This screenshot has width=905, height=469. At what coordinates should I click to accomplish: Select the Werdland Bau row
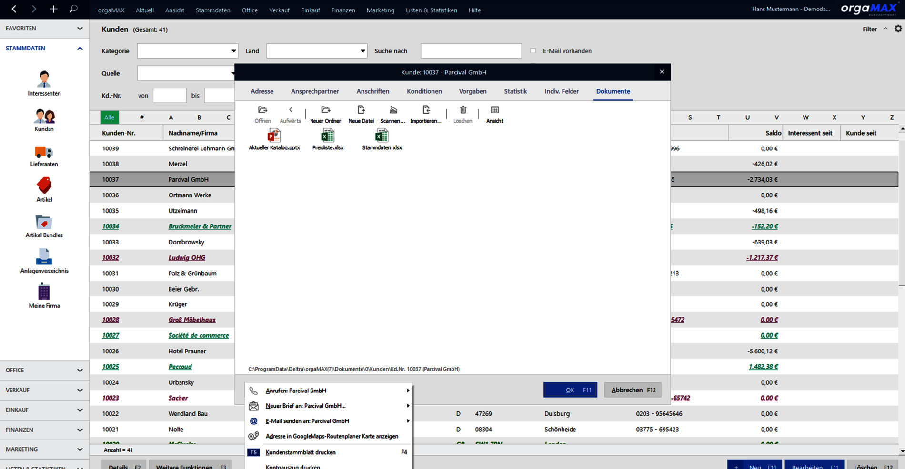494,414
